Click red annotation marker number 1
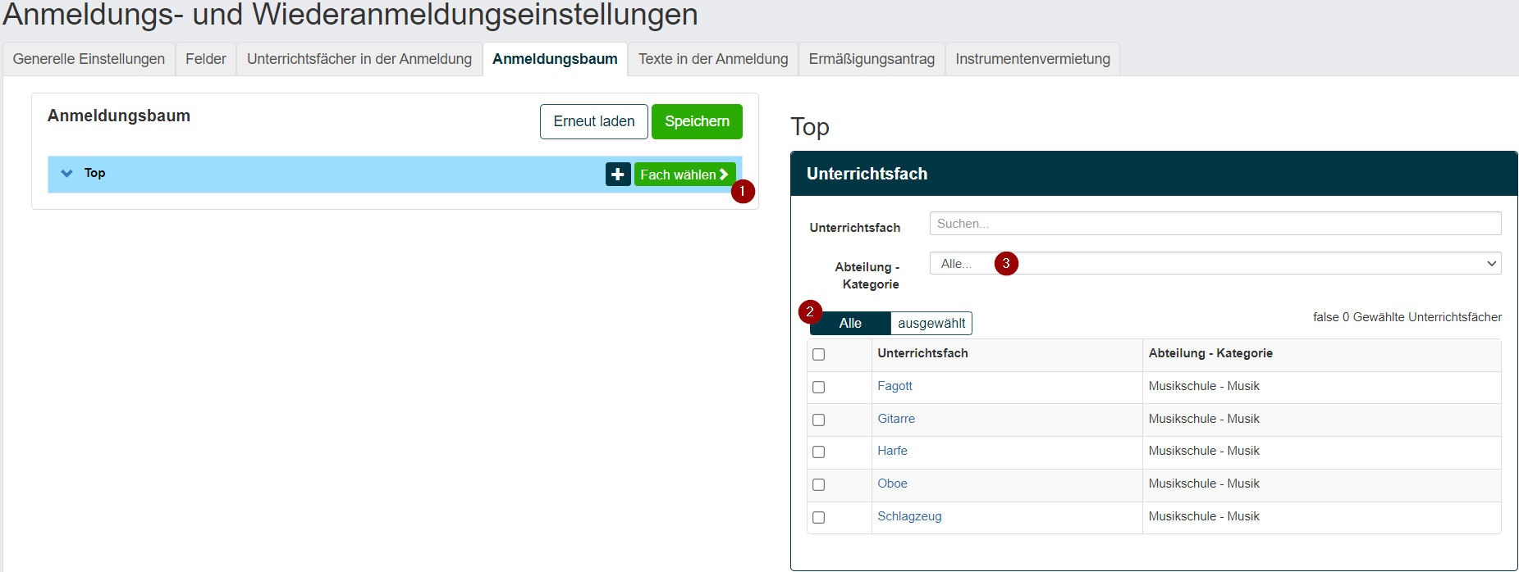 (743, 191)
